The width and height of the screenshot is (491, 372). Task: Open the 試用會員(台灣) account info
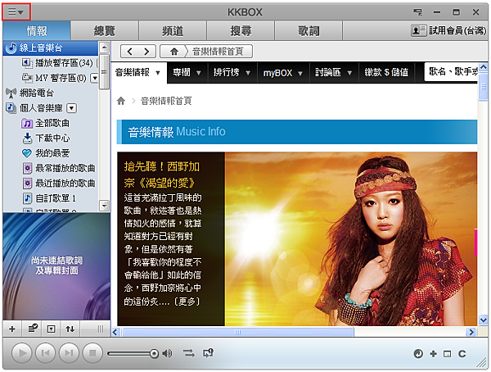pos(448,30)
